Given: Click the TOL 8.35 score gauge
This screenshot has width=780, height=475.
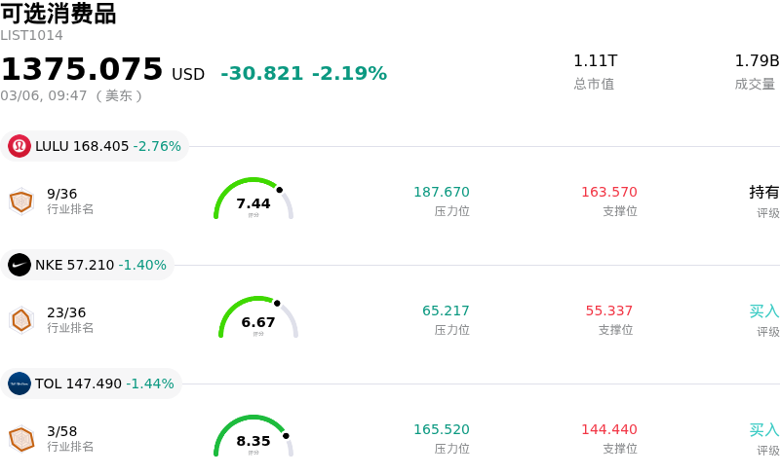Looking at the screenshot, I should (x=253, y=438).
